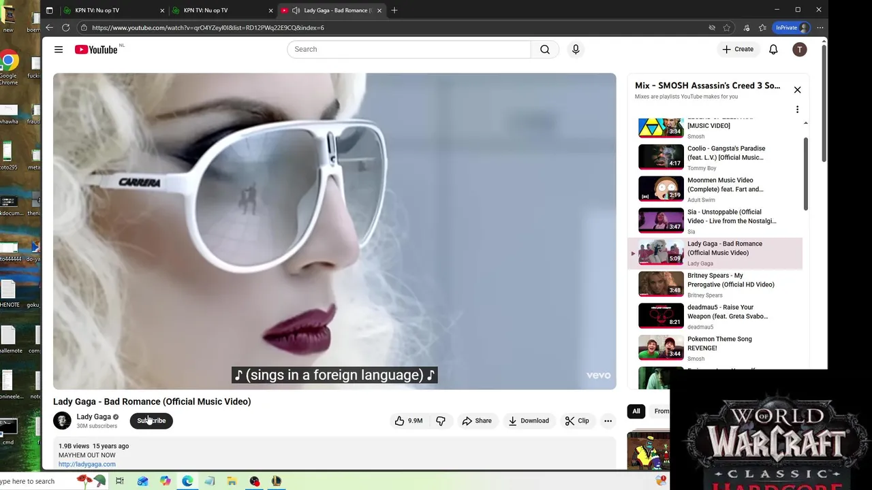
Task: Start voice search with the microphone icon
Action: click(576, 49)
